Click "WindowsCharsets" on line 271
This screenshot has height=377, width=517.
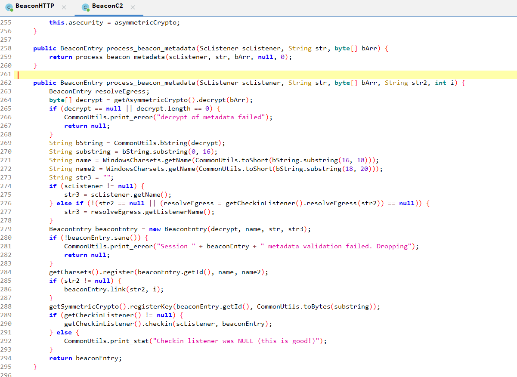coord(131,160)
